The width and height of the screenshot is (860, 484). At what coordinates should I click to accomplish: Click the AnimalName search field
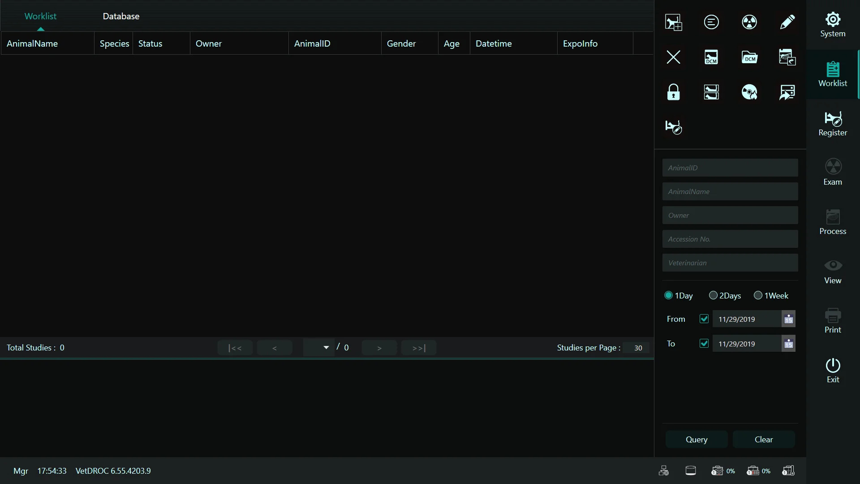coord(730,191)
